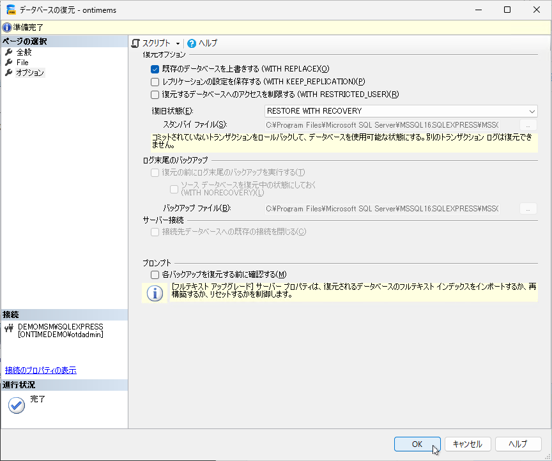Uncheck the WITH REPLACE overwrite checkbox

[x=155, y=69]
